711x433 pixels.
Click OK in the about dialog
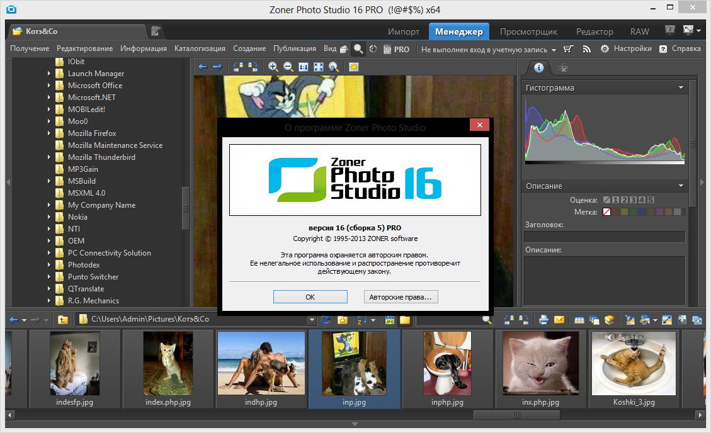pos(310,297)
